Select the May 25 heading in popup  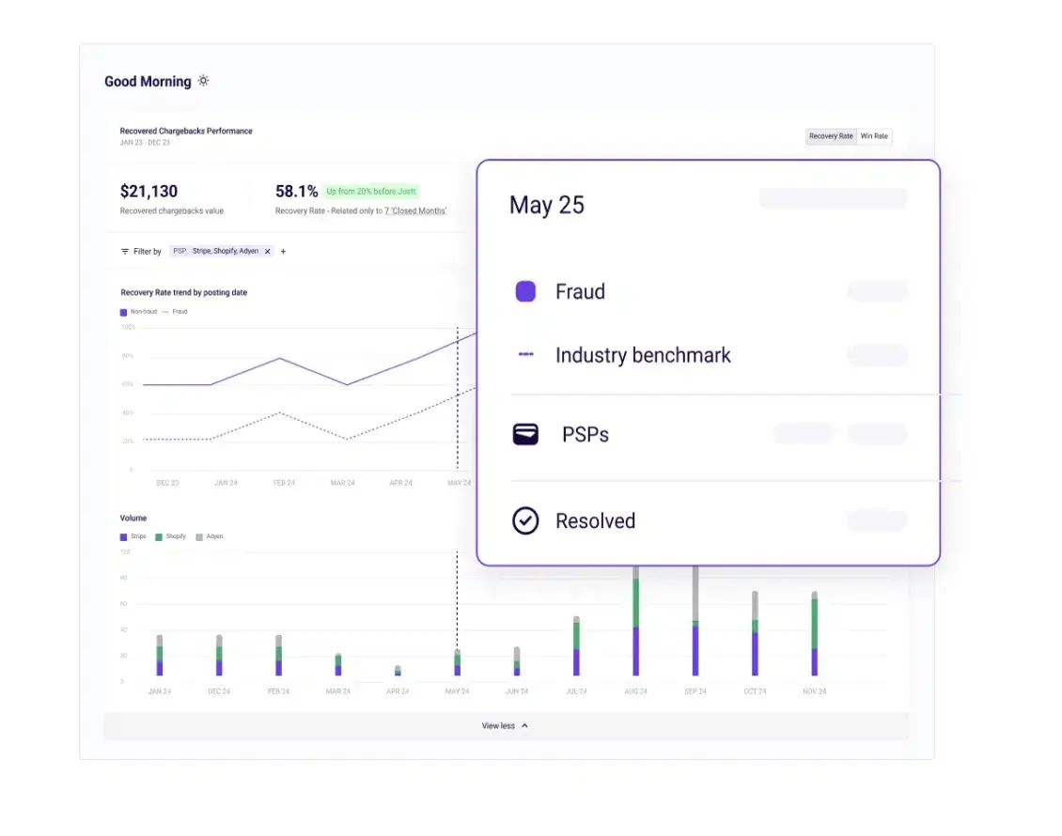(546, 205)
